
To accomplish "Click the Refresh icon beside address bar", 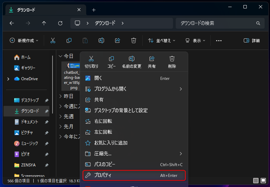I will click(60, 23).
